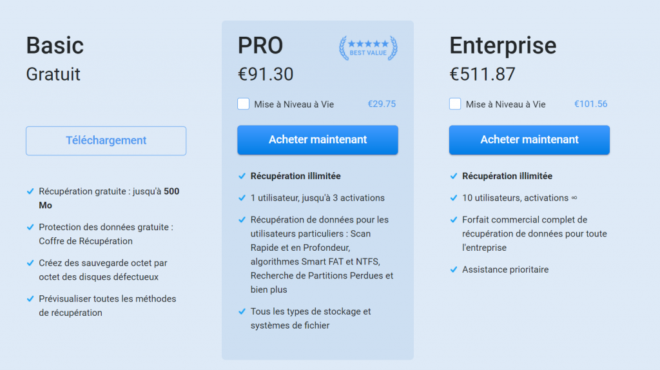Screen dimensions: 660x370
Task: Enable Enterprise Mise à Niveau à Vie checkbox
Action: (455, 104)
